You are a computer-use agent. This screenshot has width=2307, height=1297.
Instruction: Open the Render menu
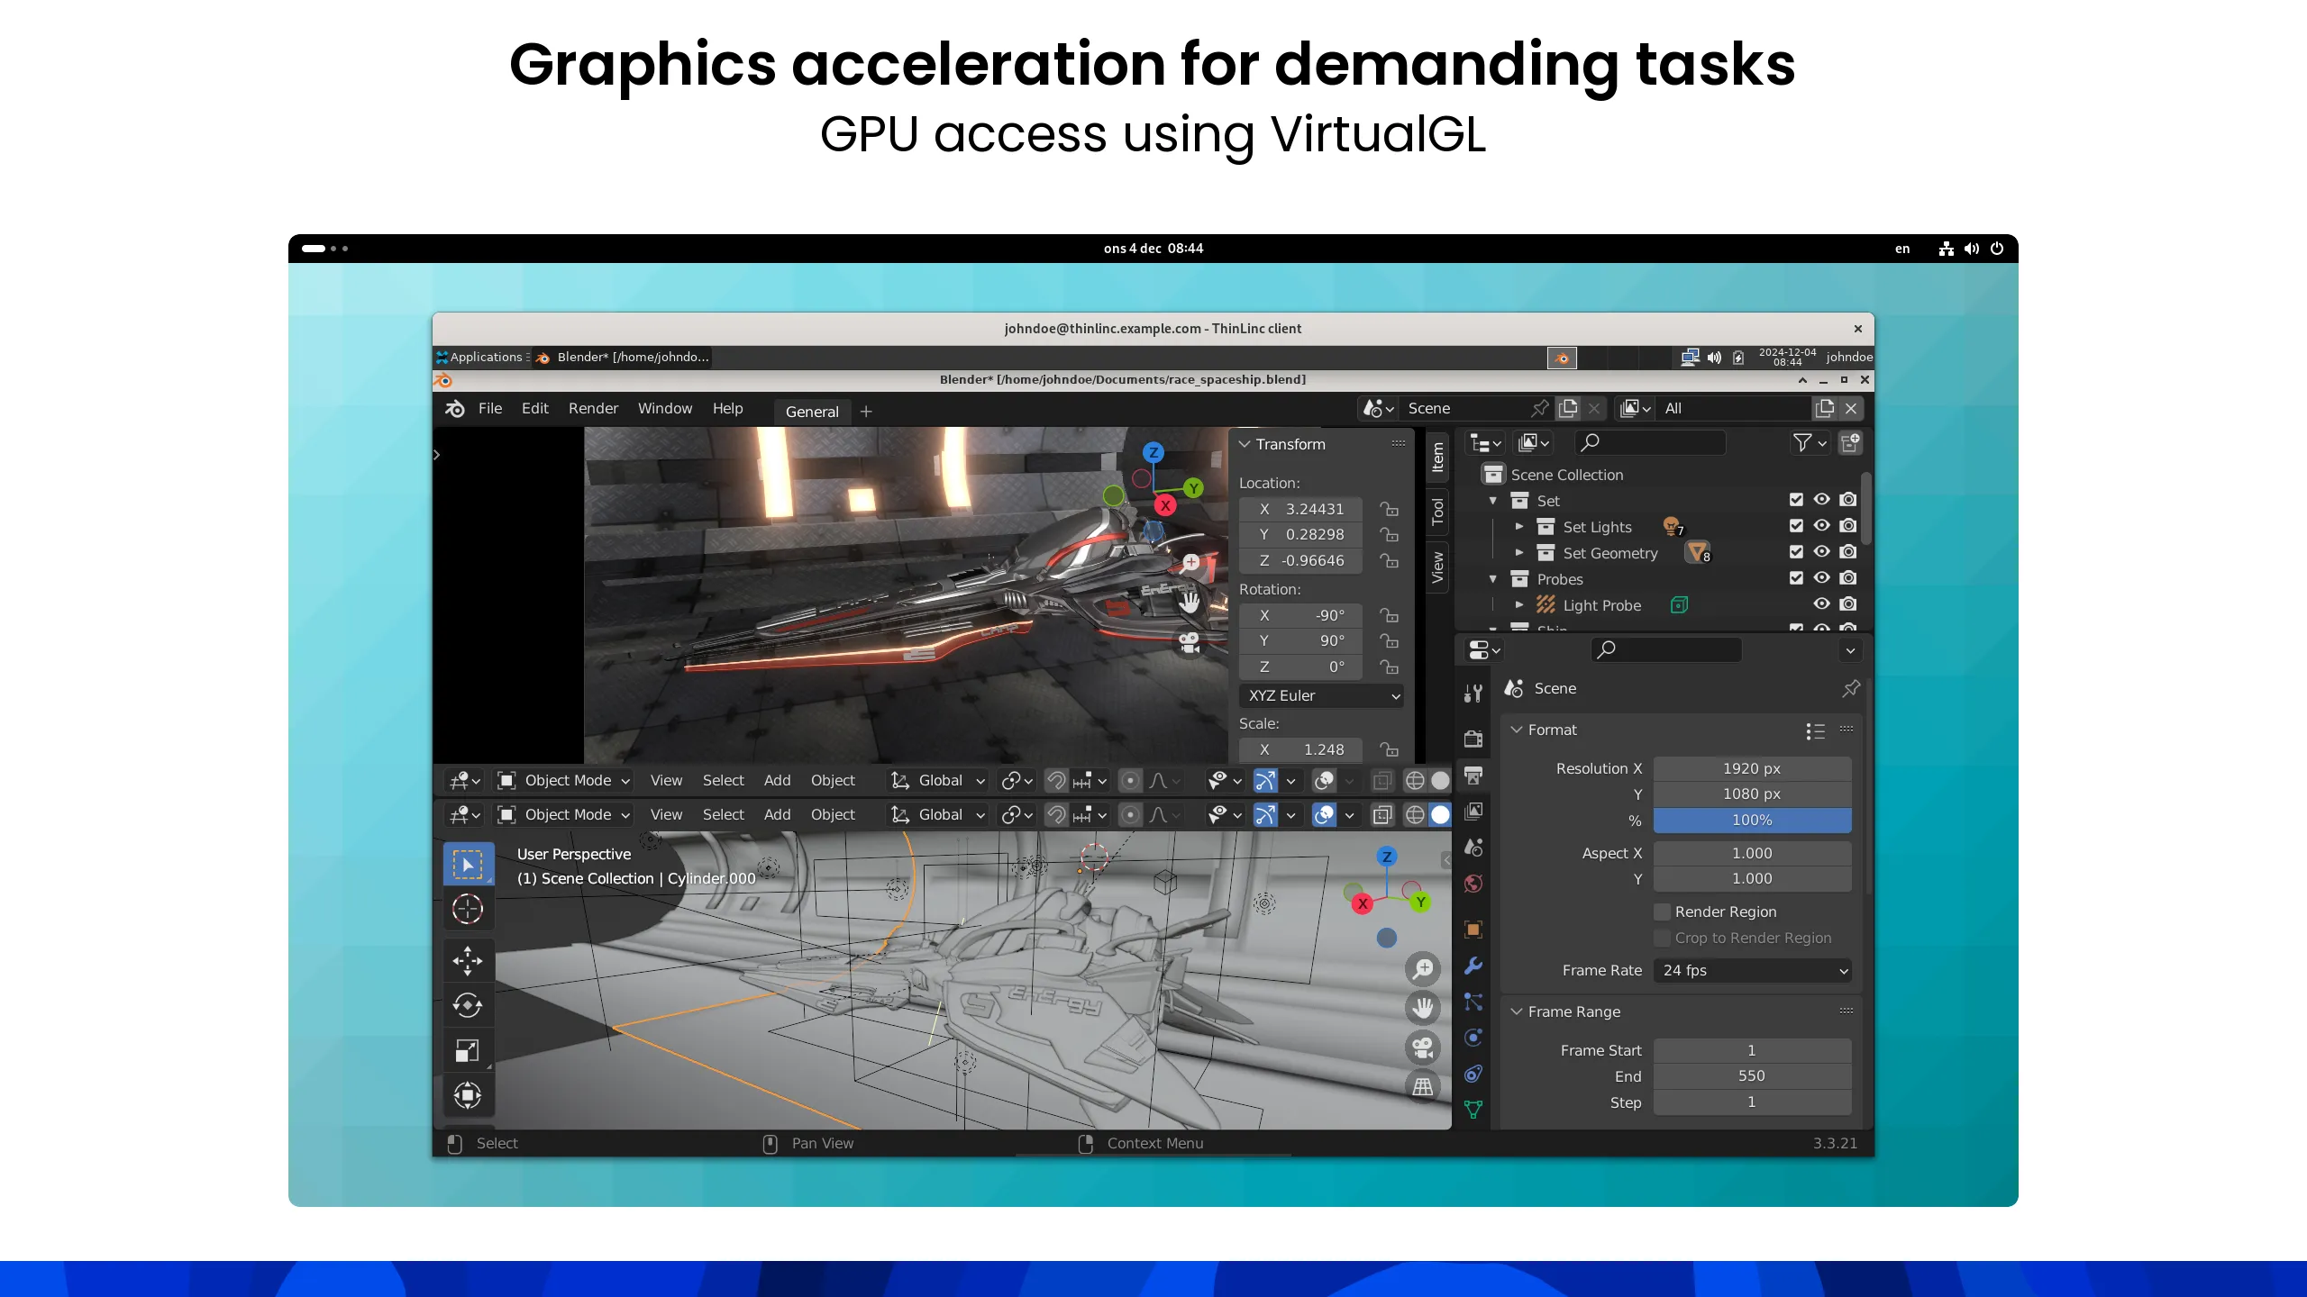593,408
